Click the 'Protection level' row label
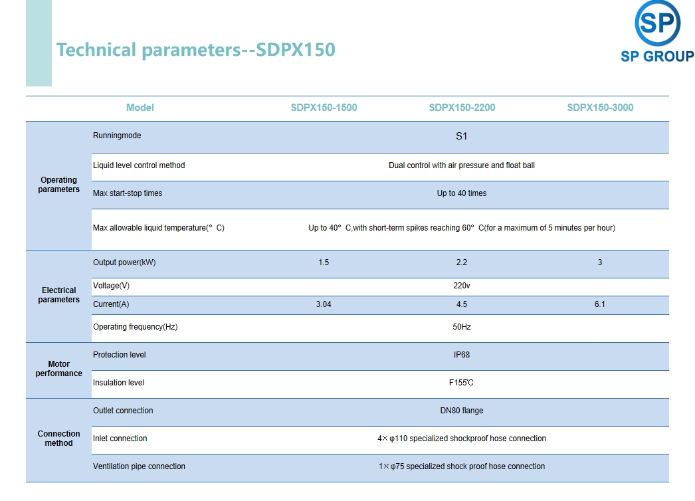Screen dimensions: 695x501 click(x=119, y=355)
